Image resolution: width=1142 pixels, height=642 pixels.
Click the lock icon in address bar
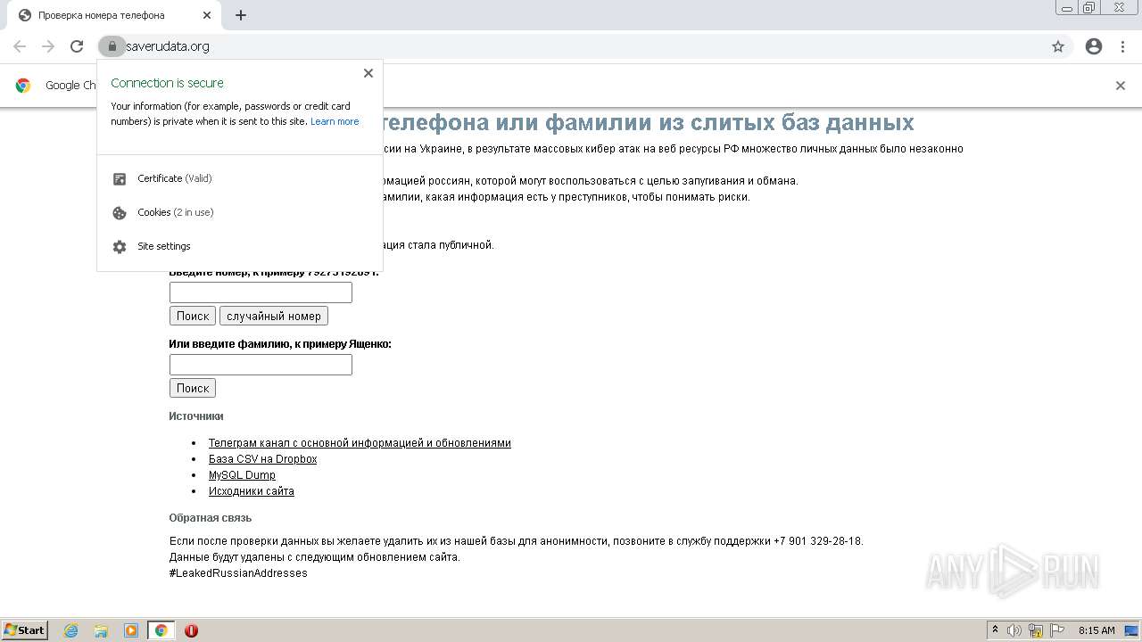[x=112, y=46]
